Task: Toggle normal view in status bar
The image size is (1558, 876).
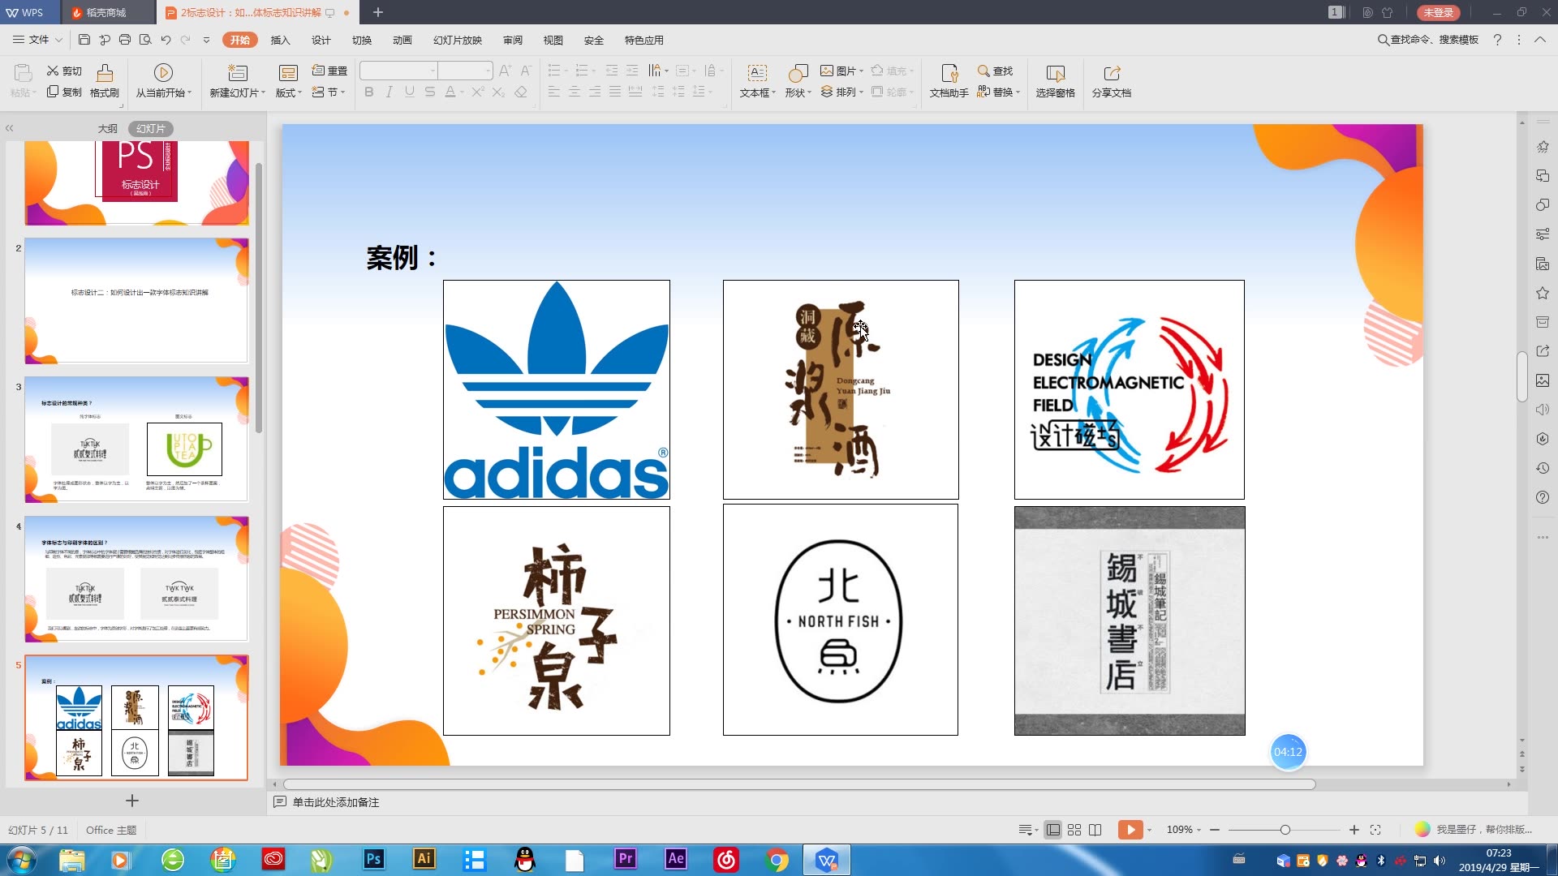Action: point(1053,830)
